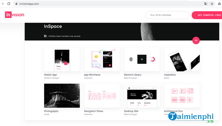Viewport: 222px width, 126px height.
Task: Click the Inspiration title
Action: click(x=170, y=75)
